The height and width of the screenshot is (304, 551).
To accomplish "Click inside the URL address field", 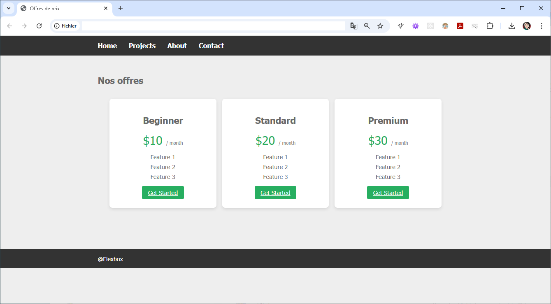I will click(x=213, y=26).
